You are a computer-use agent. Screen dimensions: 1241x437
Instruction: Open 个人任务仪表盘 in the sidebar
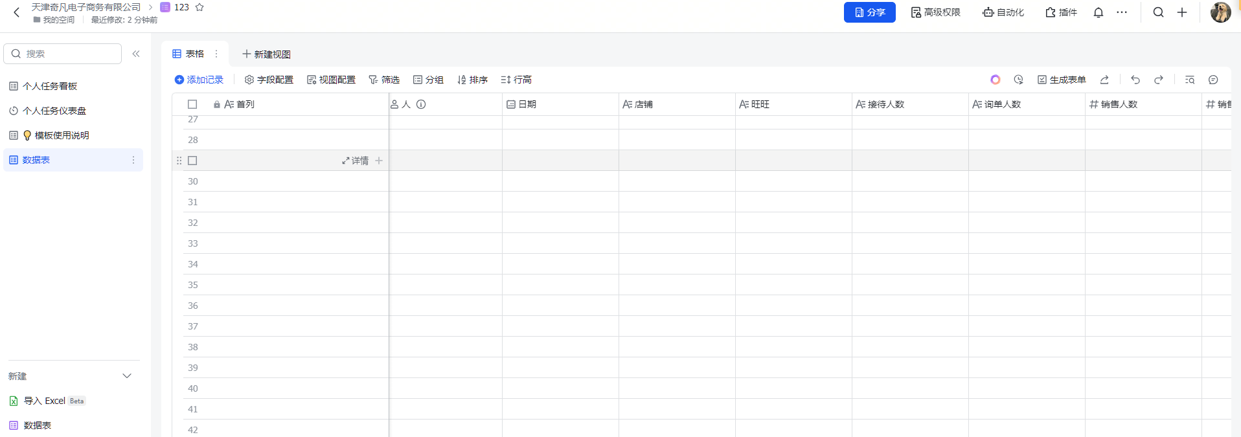click(x=54, y=111)
